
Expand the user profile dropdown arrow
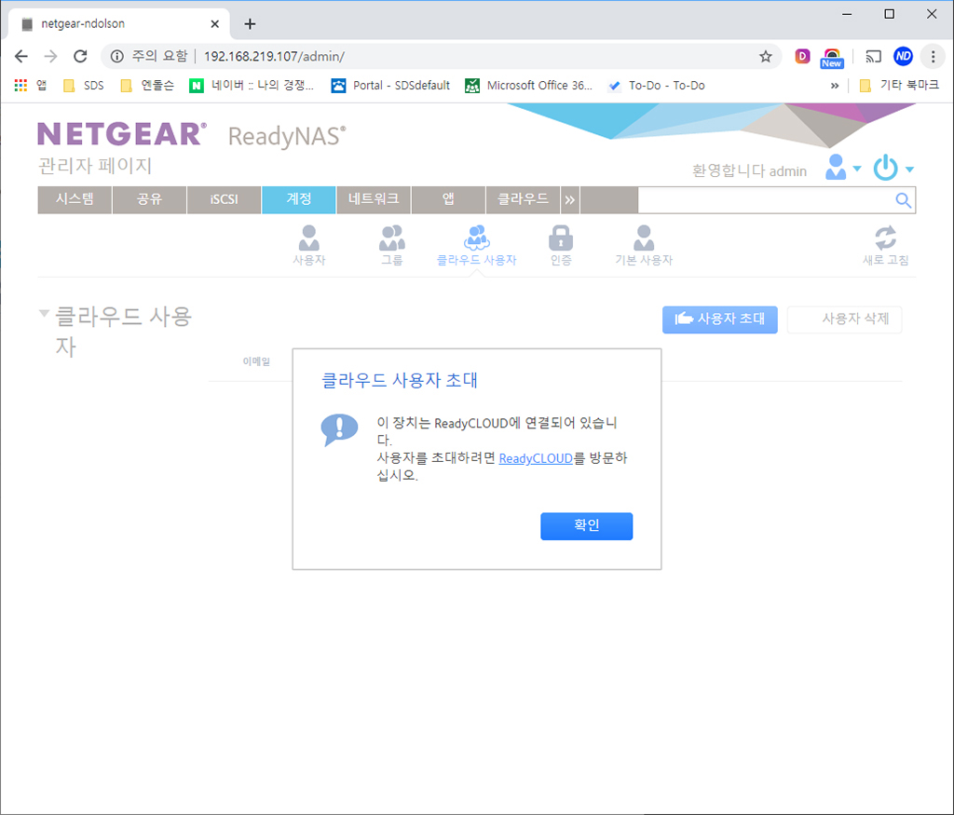pyautogui.click(x=857, y=169)
